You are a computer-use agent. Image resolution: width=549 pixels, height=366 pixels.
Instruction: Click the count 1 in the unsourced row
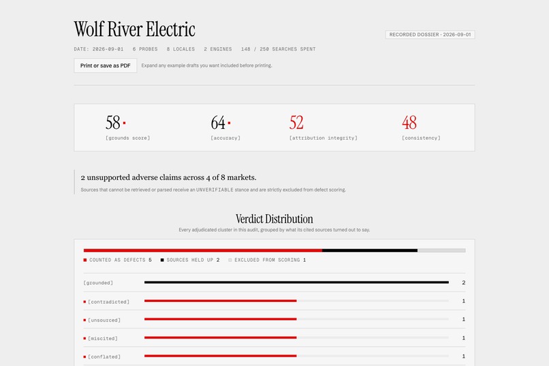[x=464, y=319]
